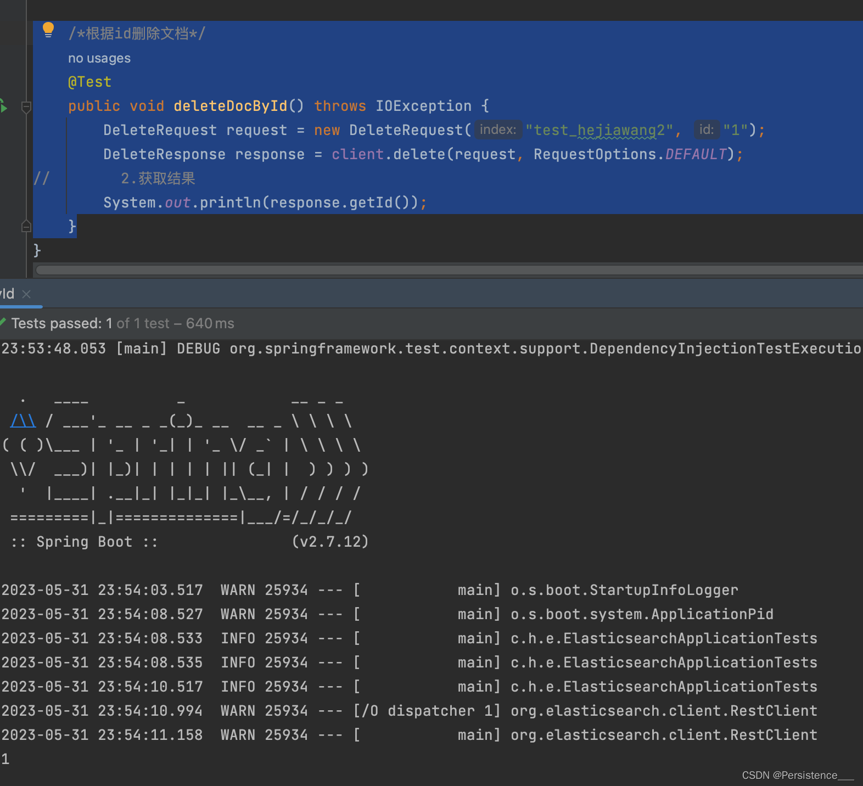863x786 pixels.
Task: Click the ApplicationPid log line
Action: [x=388, y=614]
